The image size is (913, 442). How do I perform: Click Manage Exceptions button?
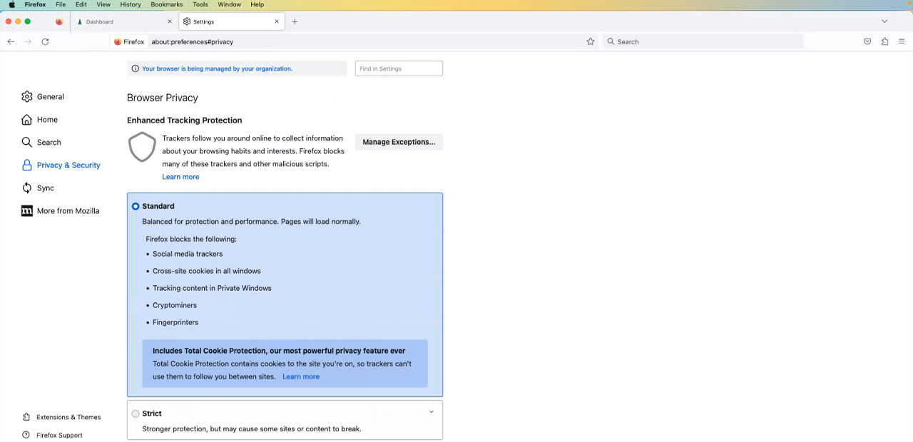[399, 142]
